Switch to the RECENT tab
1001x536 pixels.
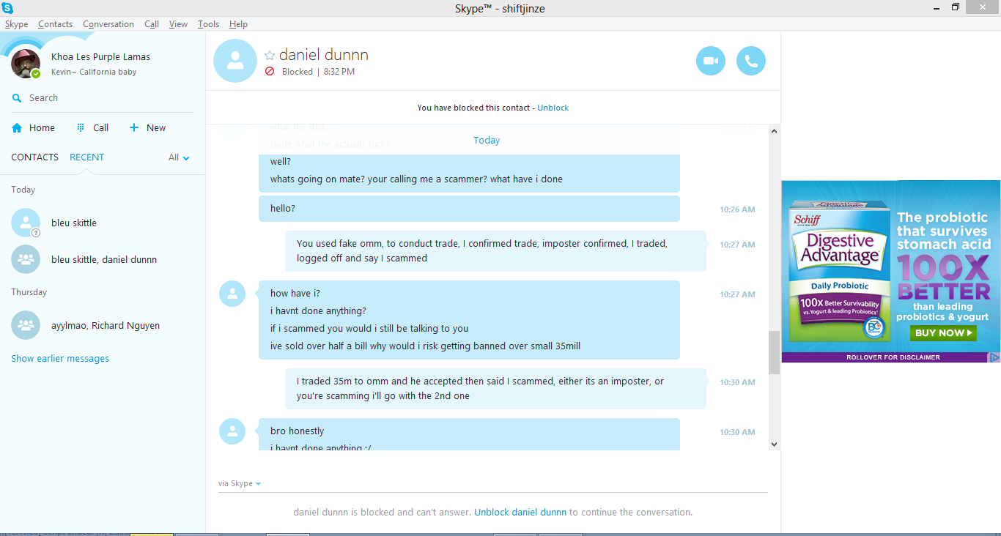tap(86, 157)
